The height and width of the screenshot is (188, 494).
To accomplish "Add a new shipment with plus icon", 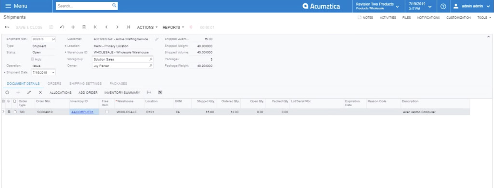I will [73, 27].
